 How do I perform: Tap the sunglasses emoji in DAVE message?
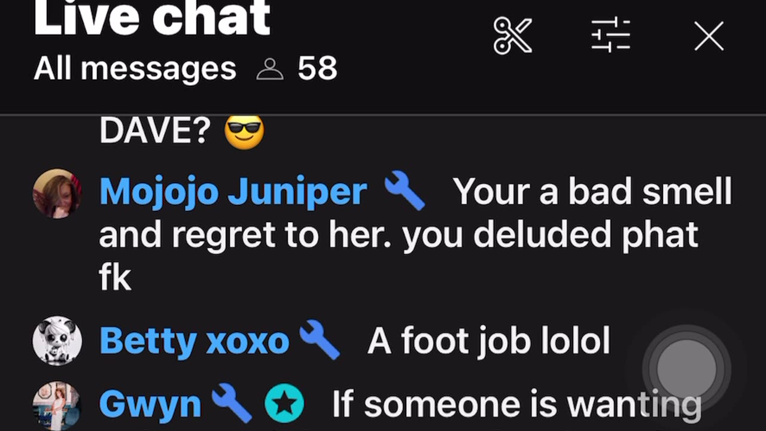pos(244,131)
